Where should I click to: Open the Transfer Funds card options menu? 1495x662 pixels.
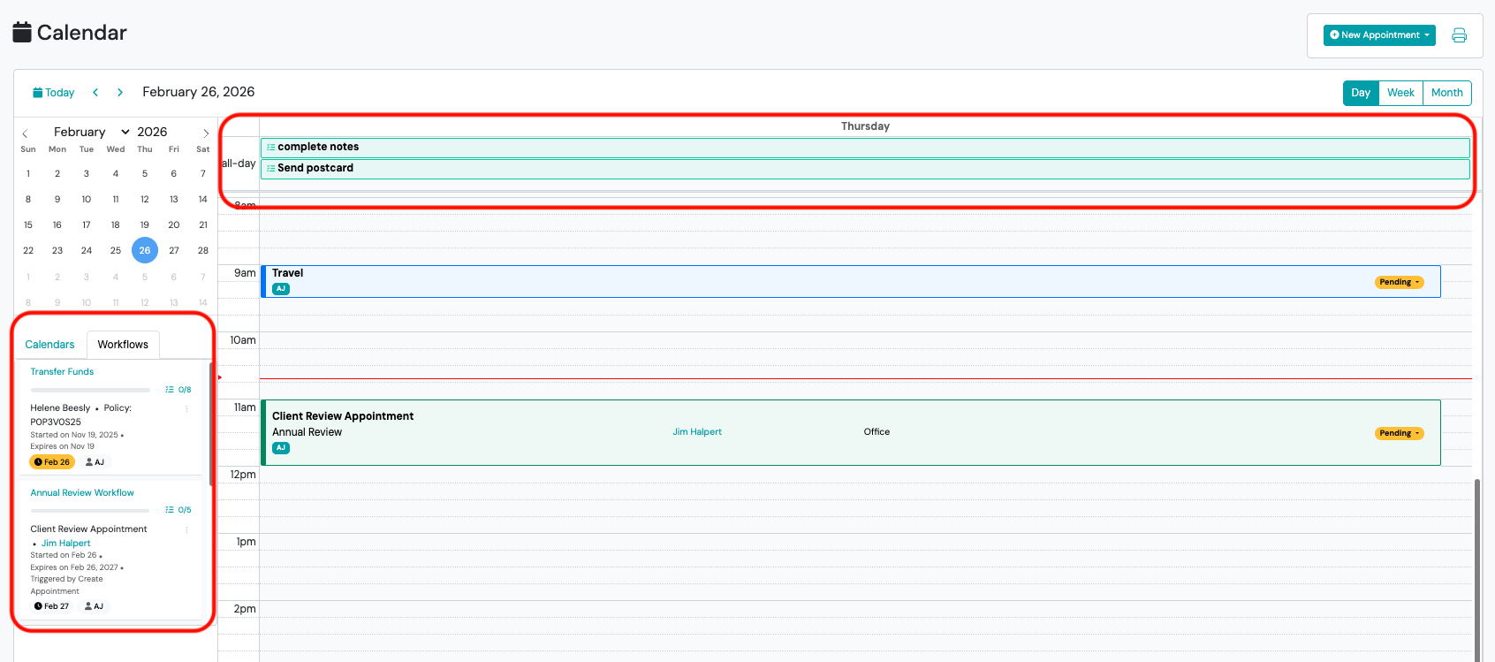186,409
